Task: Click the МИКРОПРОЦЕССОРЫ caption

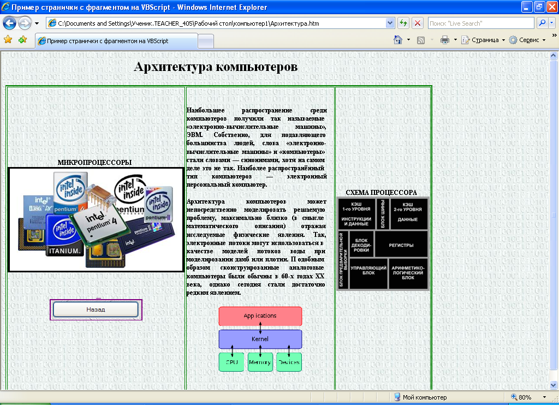Action: point(94,162)
